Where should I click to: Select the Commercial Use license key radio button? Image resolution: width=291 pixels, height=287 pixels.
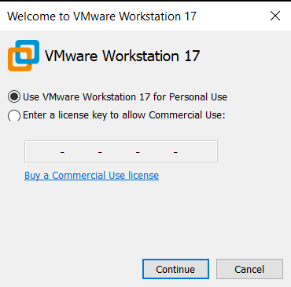(x=14, y=115)
